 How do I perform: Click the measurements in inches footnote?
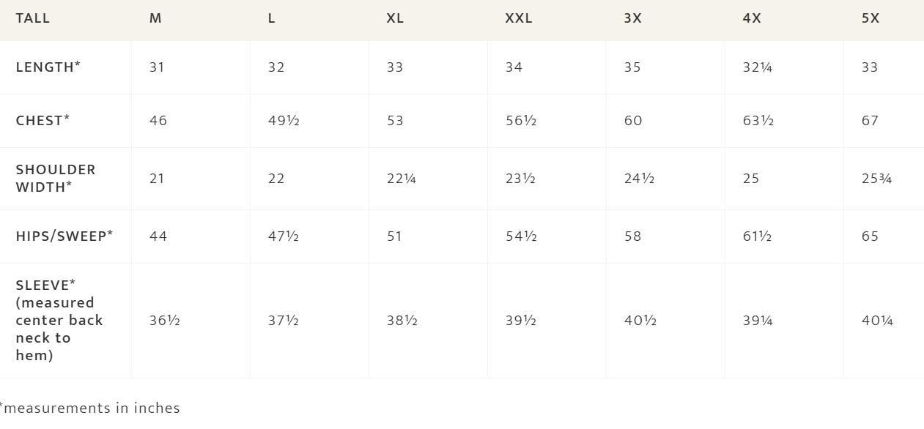(x=91, y=409)
